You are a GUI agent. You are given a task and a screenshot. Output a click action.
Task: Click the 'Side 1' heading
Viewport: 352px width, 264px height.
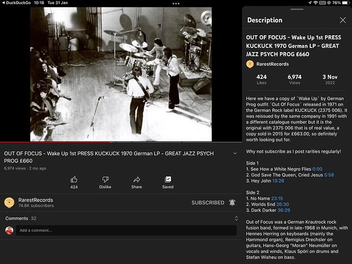pyautogui.click(x=253, y=163)
